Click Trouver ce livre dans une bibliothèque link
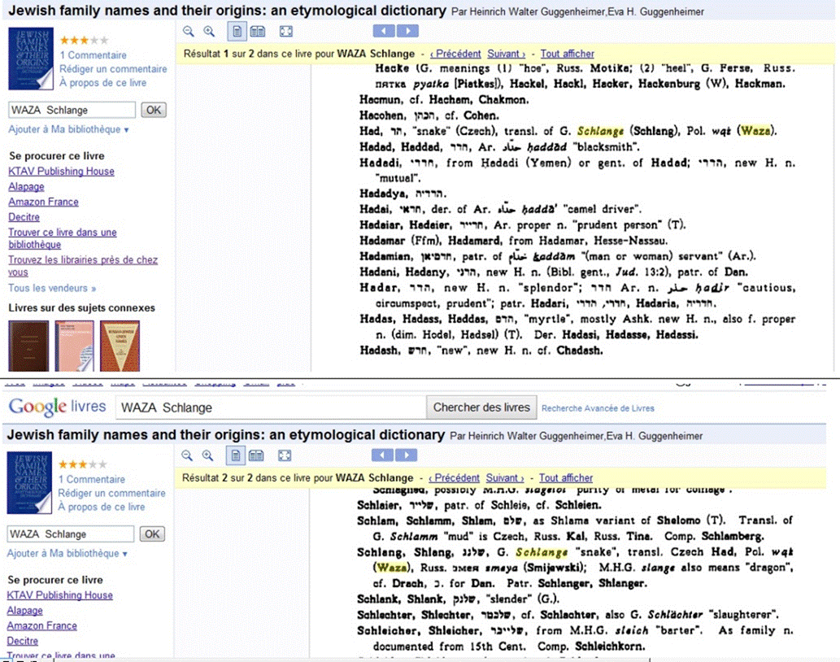The image size is (840, 662). point(62,238)
